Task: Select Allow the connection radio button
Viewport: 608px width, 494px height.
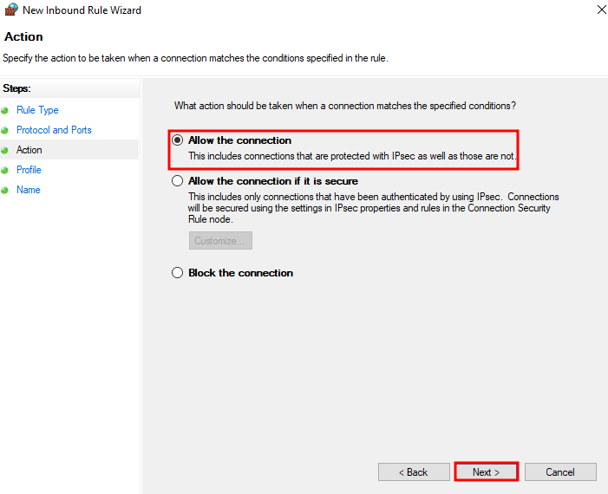Action: coord(177,140)
